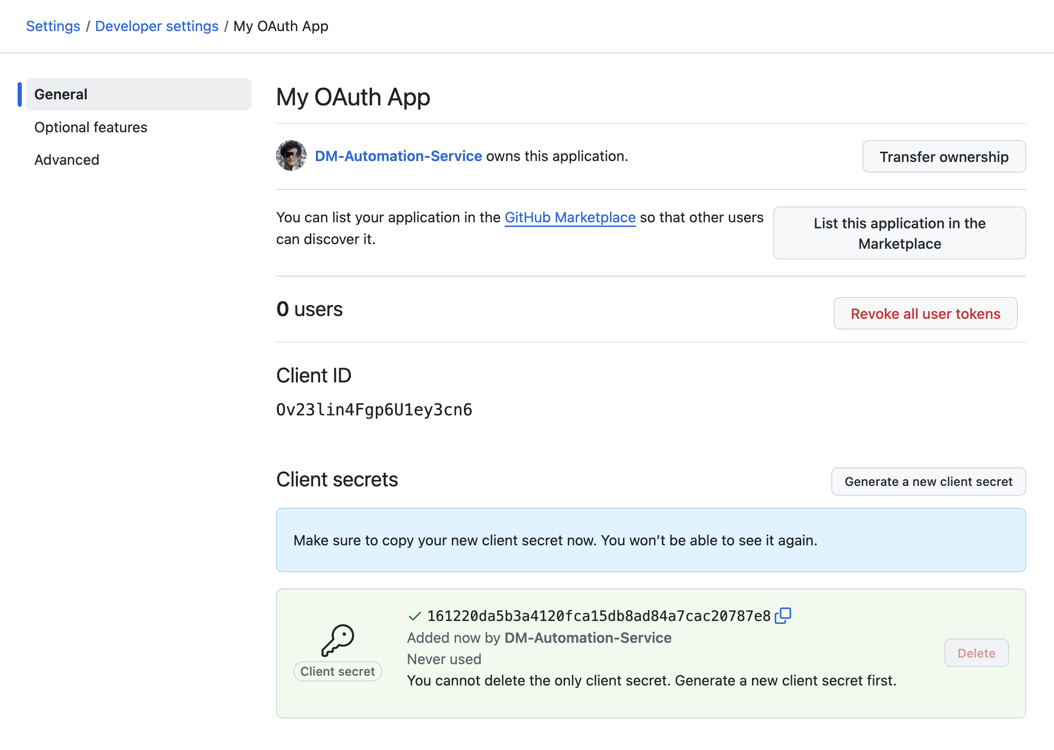Click the DM-Automation-Service avatar image
This screenshot has height=750, width=1054.
(291, 156)
